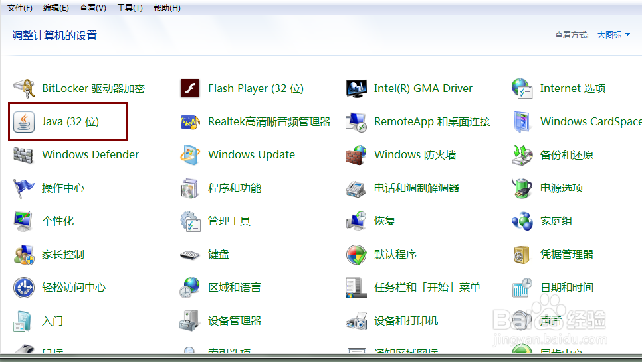This screenshot has height=362, width=642.
Task: Click the 任务栏和「开始」菜单 link text
Action: [427, 288]
